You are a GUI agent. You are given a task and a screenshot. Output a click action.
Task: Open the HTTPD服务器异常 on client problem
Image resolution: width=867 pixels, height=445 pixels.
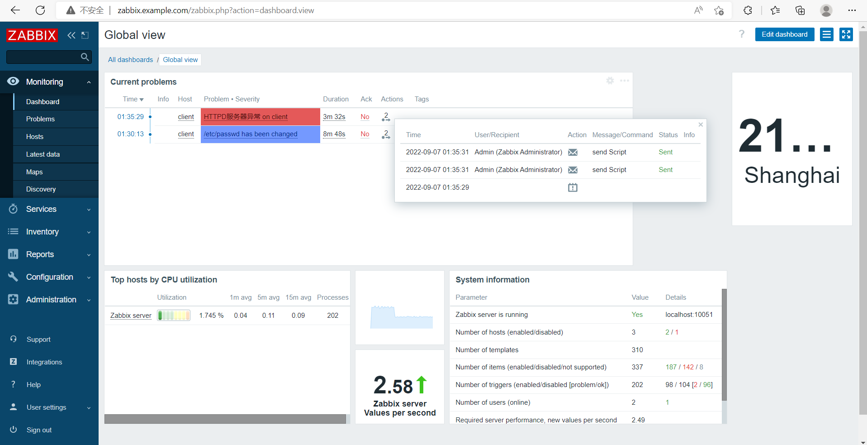[246, 117]
